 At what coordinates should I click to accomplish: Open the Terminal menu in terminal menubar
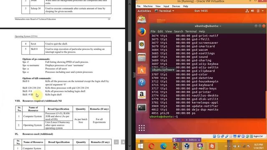191,32
